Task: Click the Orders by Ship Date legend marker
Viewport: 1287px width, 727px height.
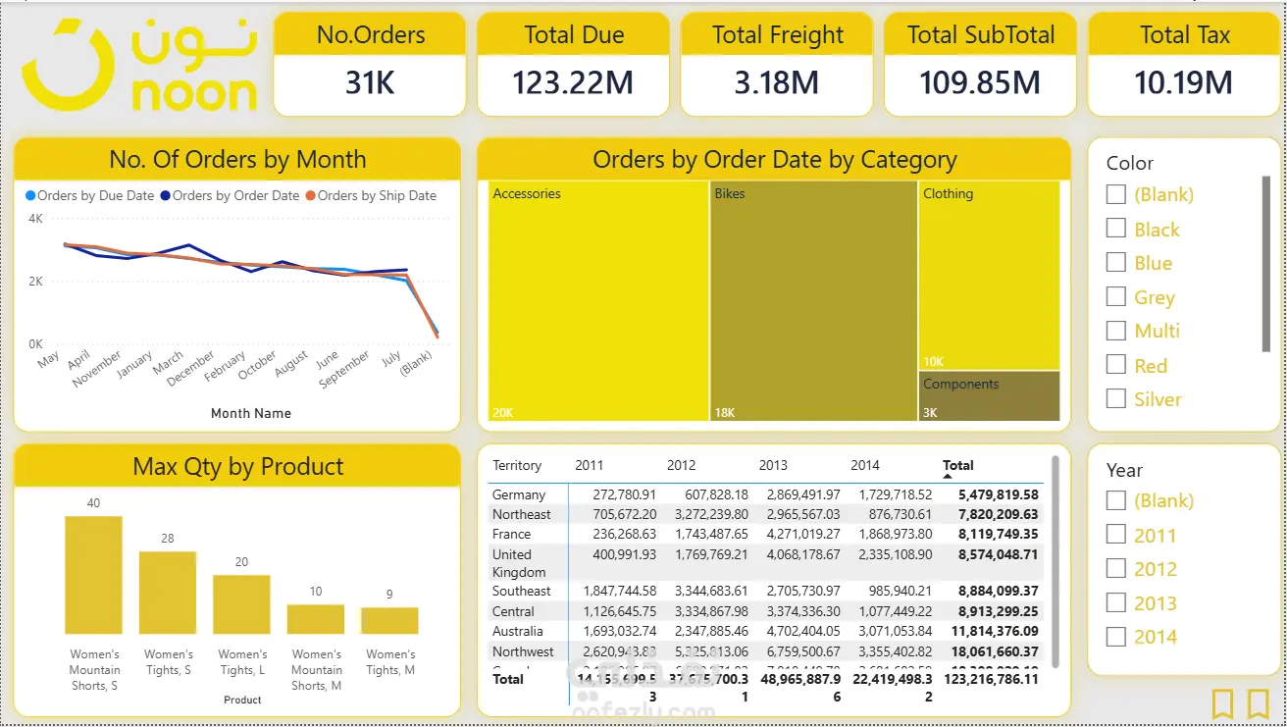Action: point(310,195)
